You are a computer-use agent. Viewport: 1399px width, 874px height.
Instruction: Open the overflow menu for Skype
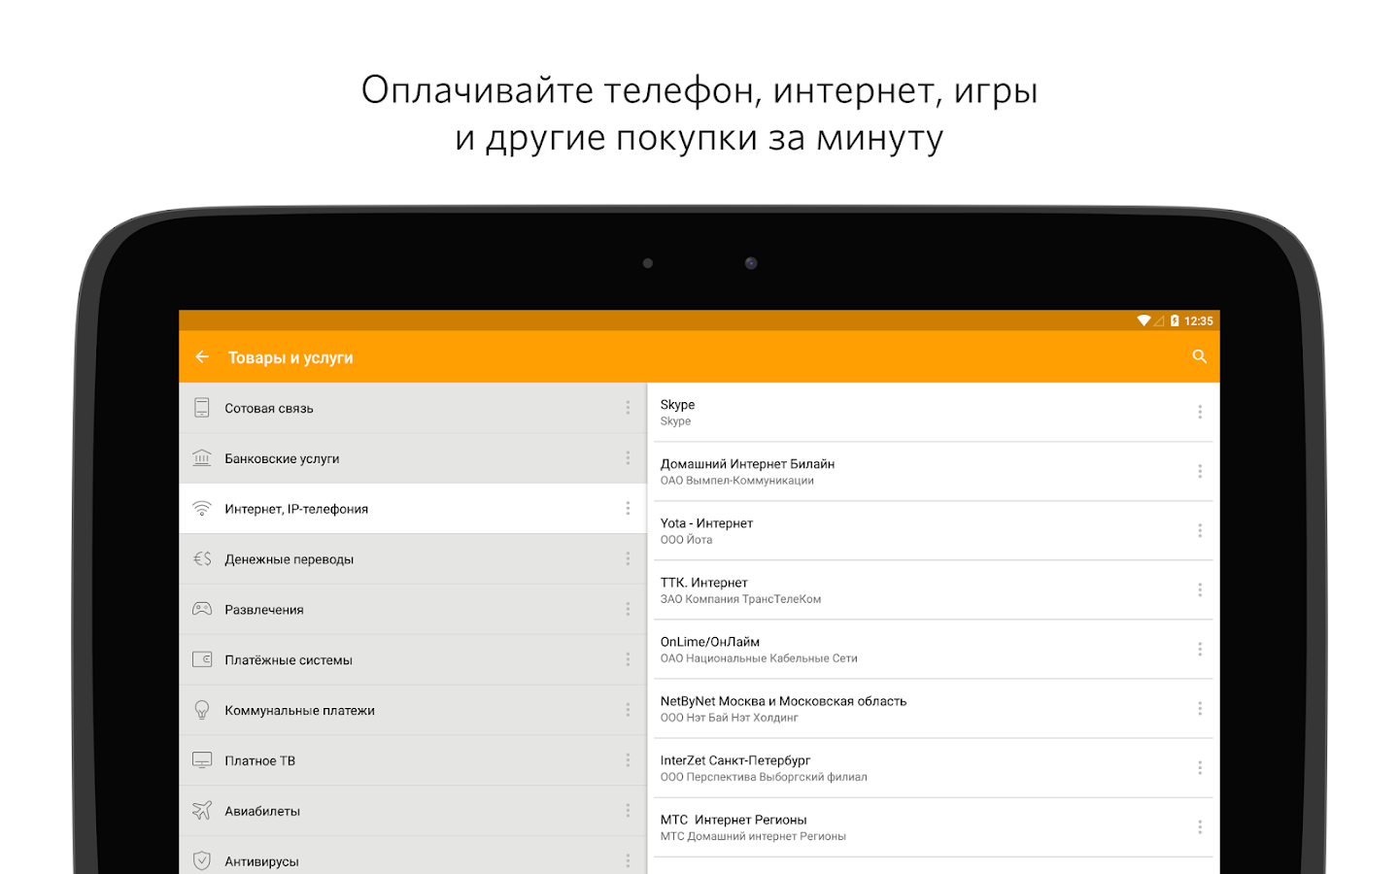click(x=1200, y=412)
